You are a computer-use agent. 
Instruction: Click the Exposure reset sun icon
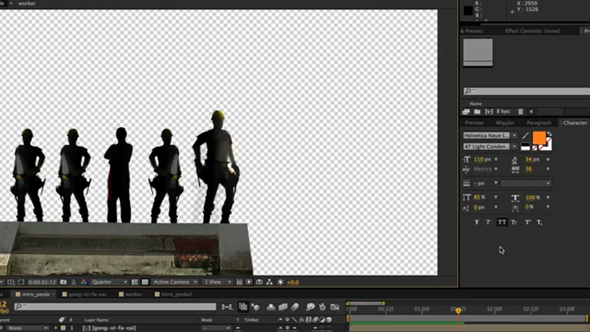(280, 282)
